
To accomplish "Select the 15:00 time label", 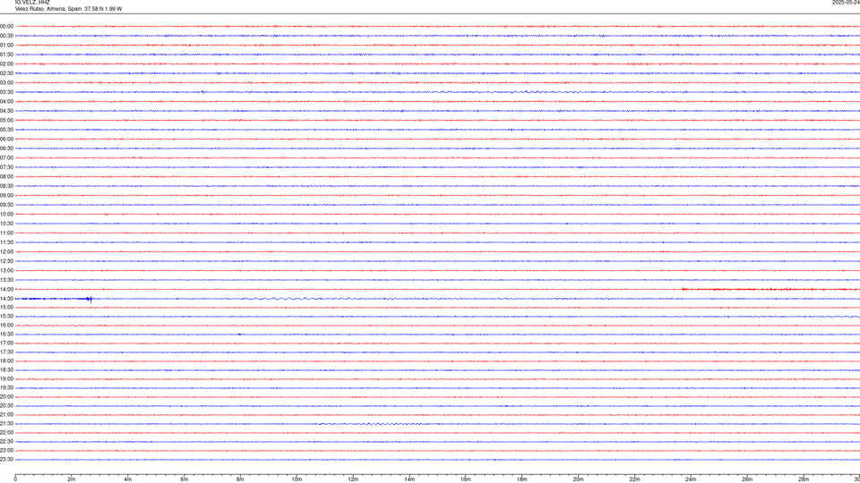I will click(x=6, y=307).
